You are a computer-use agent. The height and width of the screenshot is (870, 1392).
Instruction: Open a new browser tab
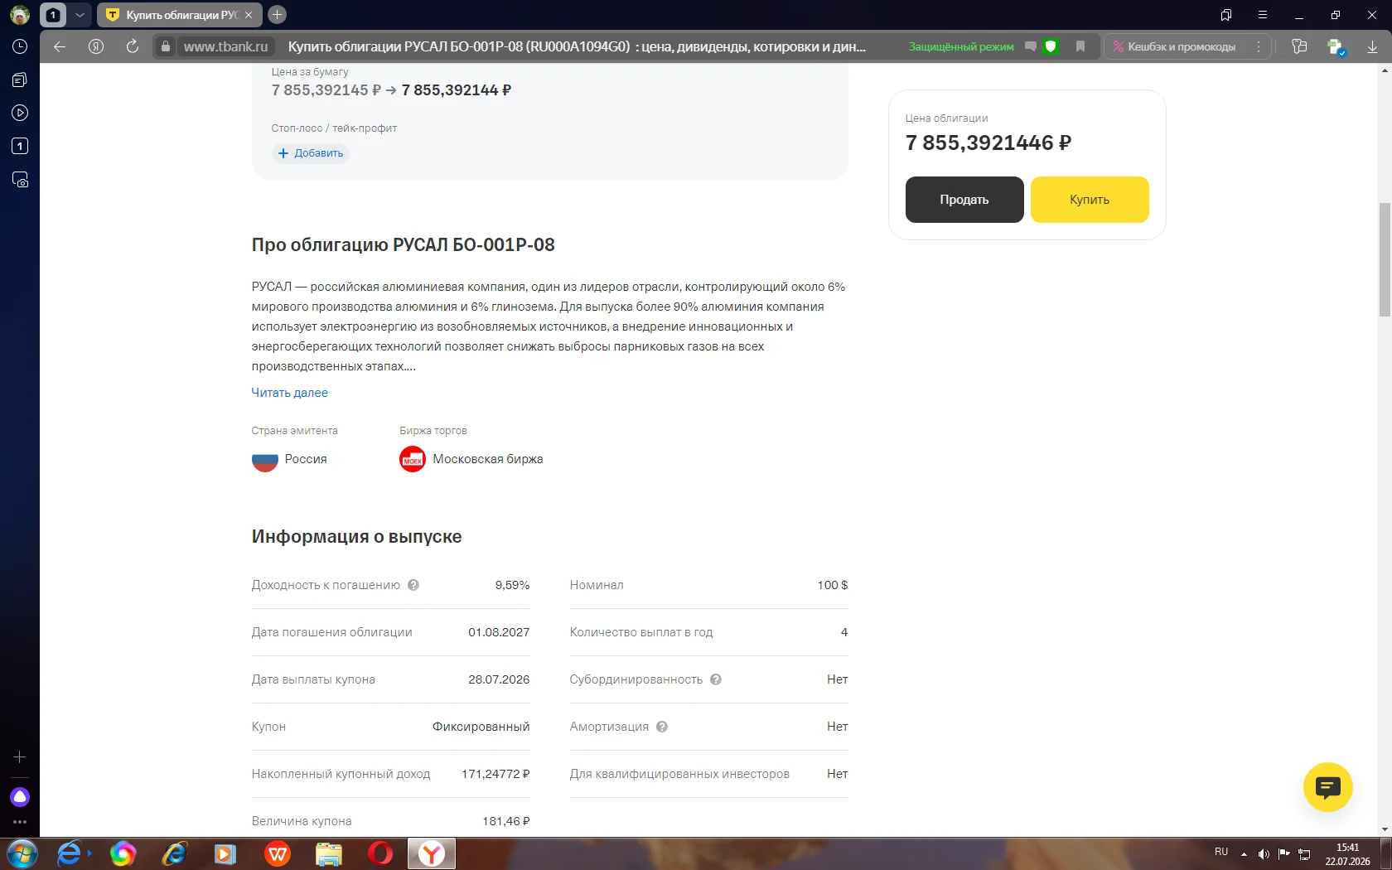(278, 15)
